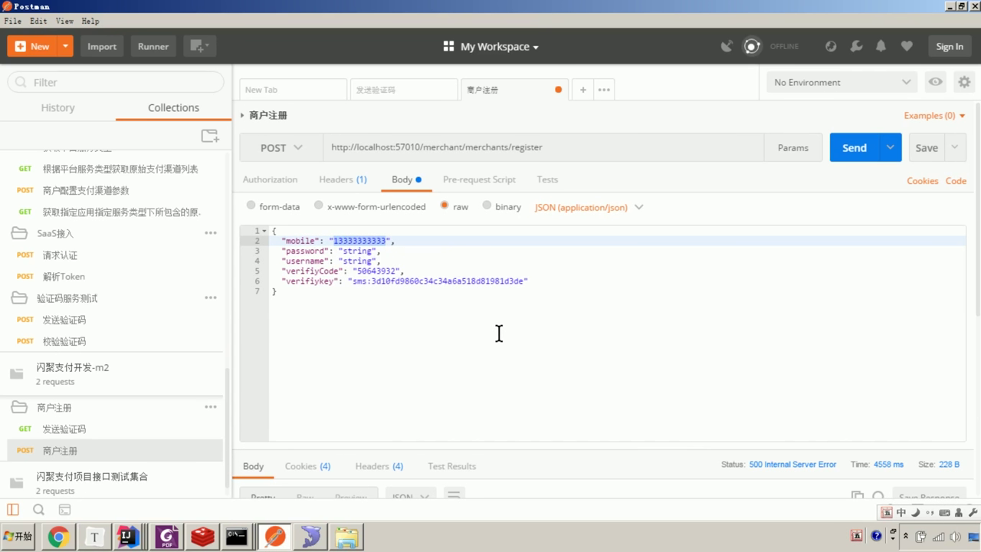Click the heart icon in header
The image size is (981, 552).
click(907, 46)
